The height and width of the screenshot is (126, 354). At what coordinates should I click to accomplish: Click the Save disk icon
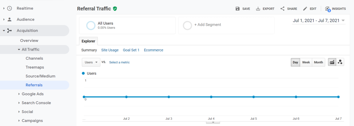pyautogui.click(x=237, y=9)
